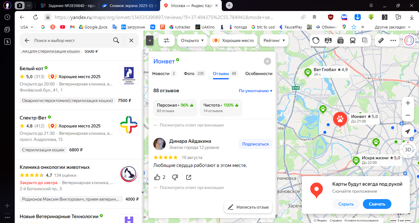The image size is (419, 223).
Task: Clear the place search field
Action: pyautogui.click(x=131, y=40)
